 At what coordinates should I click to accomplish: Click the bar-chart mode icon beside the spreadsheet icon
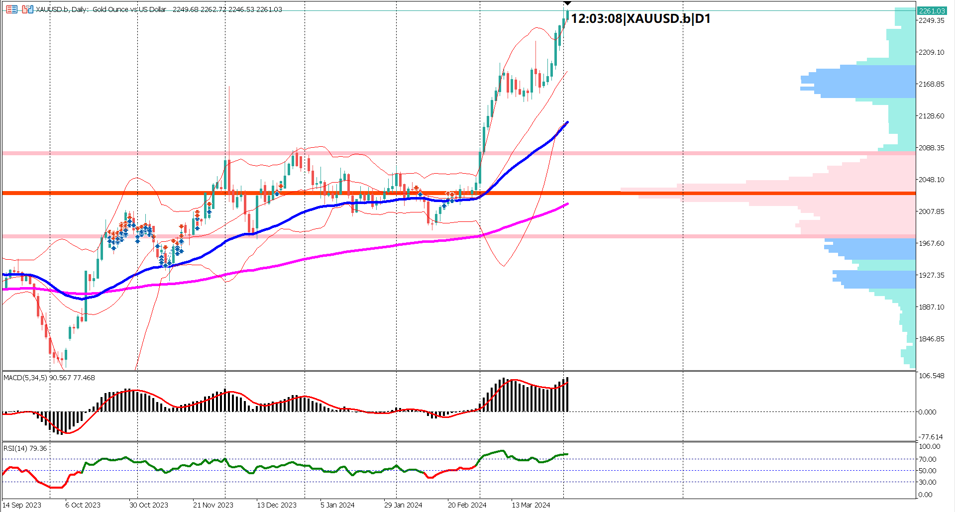27,9
